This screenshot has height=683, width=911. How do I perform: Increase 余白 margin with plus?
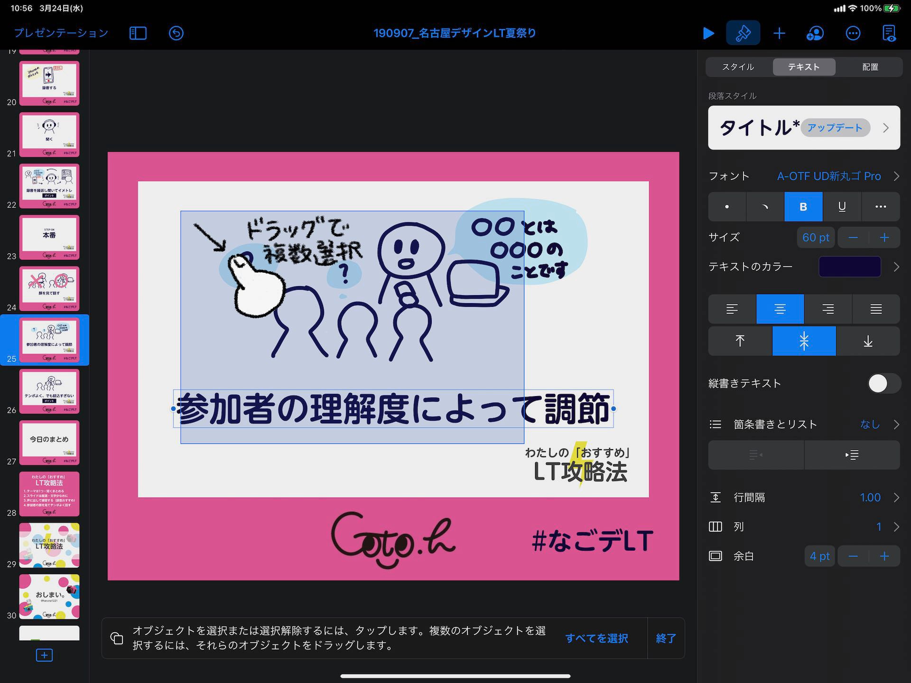[x=884, y=556]
